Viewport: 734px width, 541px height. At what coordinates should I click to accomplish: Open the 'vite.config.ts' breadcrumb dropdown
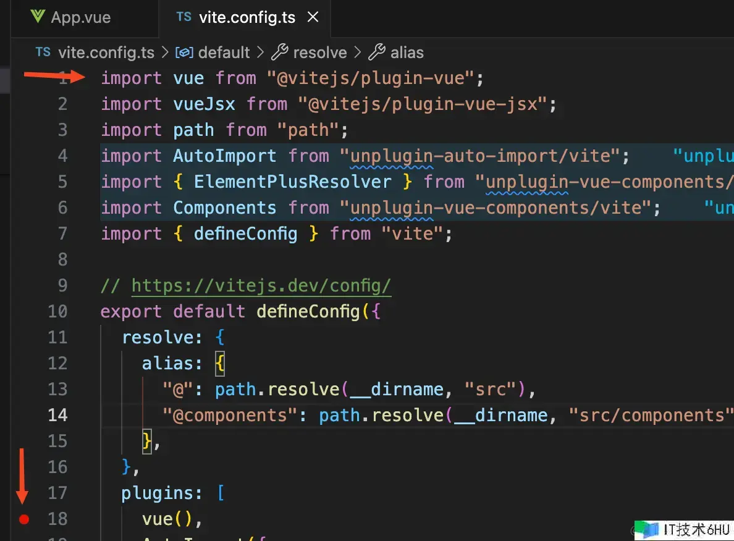[106, 52]
